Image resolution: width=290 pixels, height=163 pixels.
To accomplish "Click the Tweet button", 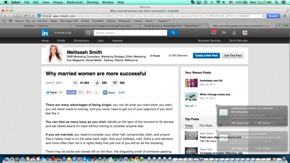I will (x=51, y=92).
